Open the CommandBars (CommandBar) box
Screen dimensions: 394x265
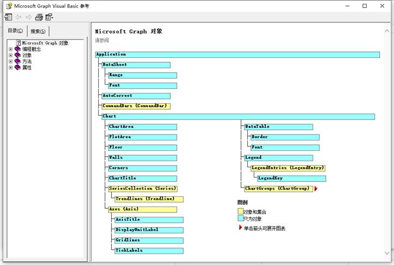point(136,106)
